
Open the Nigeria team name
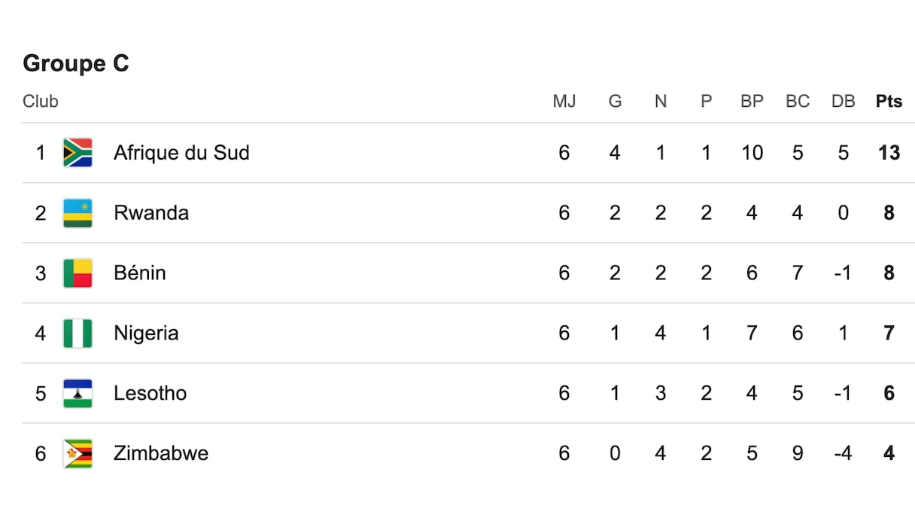(146, 334)
